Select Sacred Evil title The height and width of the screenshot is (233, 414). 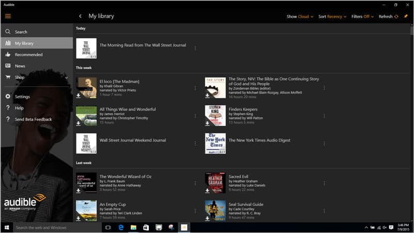pos(238,177)
